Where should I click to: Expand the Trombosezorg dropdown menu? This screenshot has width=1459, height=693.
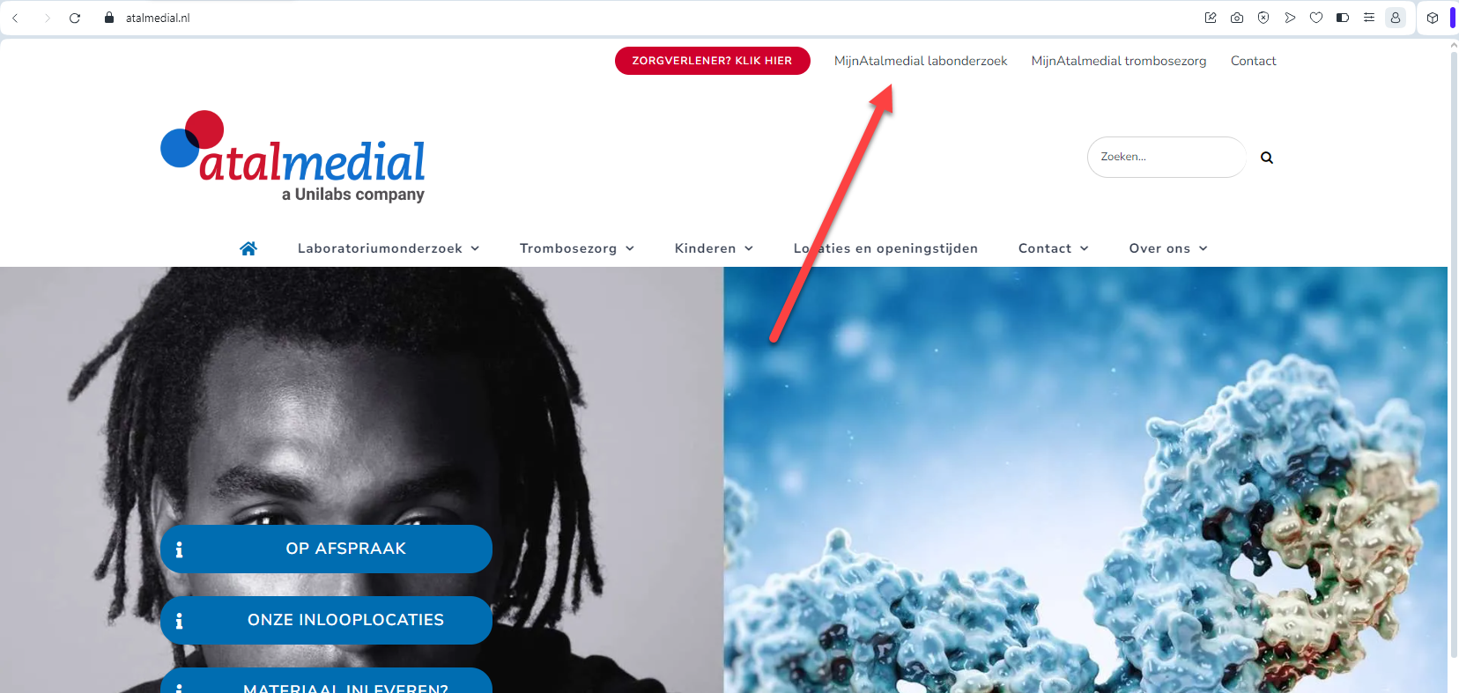point(577,248)
